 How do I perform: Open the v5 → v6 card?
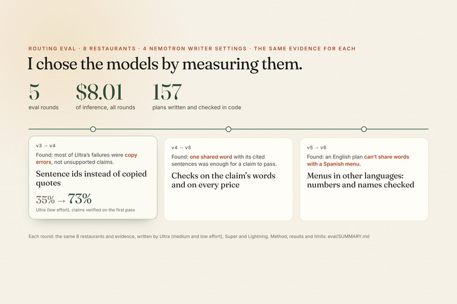(364, 179)
